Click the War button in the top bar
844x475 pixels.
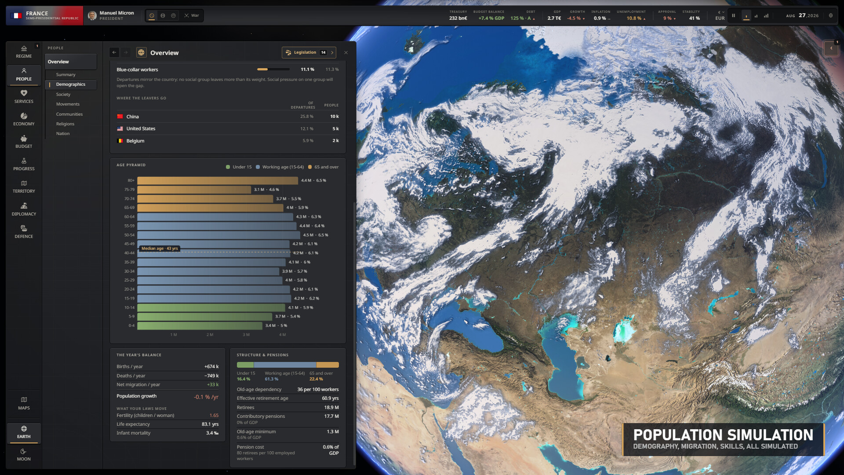[192, 15]
